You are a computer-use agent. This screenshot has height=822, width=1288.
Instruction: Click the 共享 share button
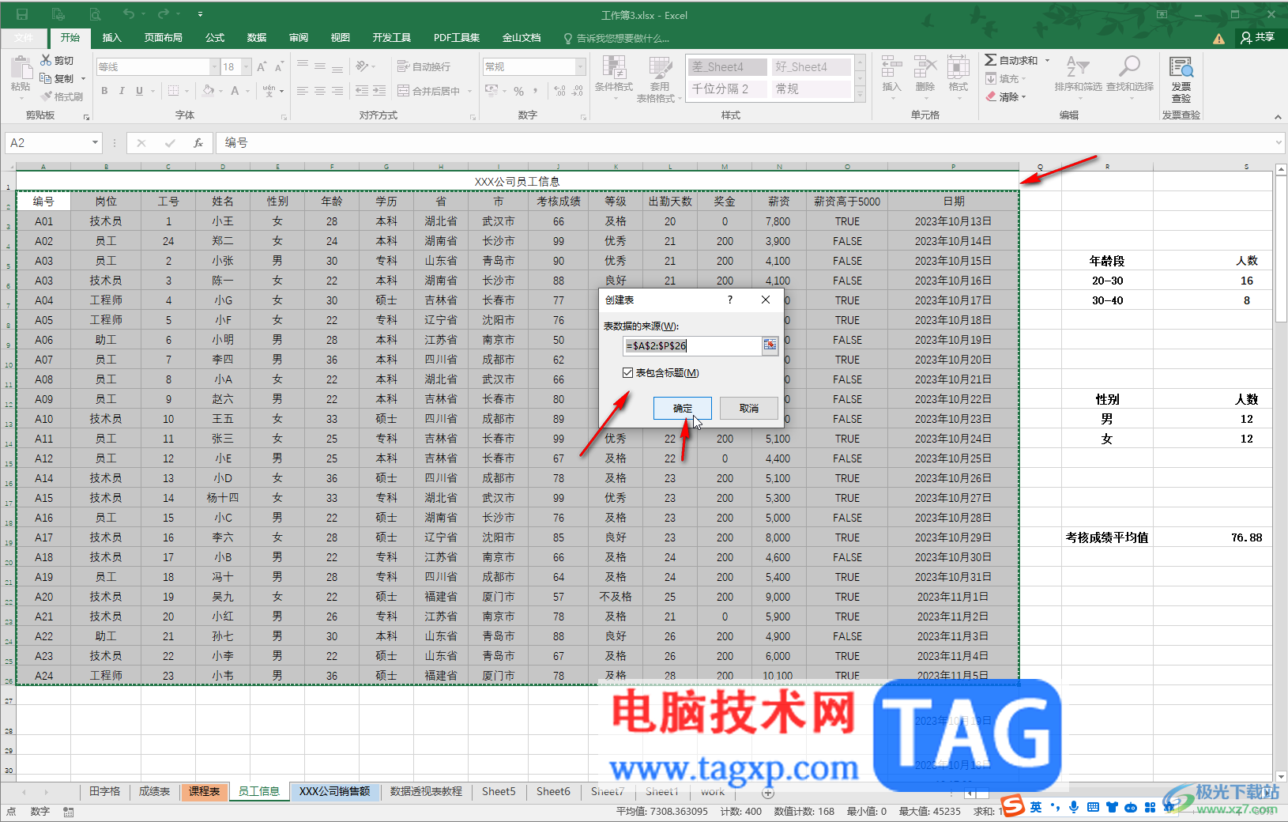[1258, 37]
